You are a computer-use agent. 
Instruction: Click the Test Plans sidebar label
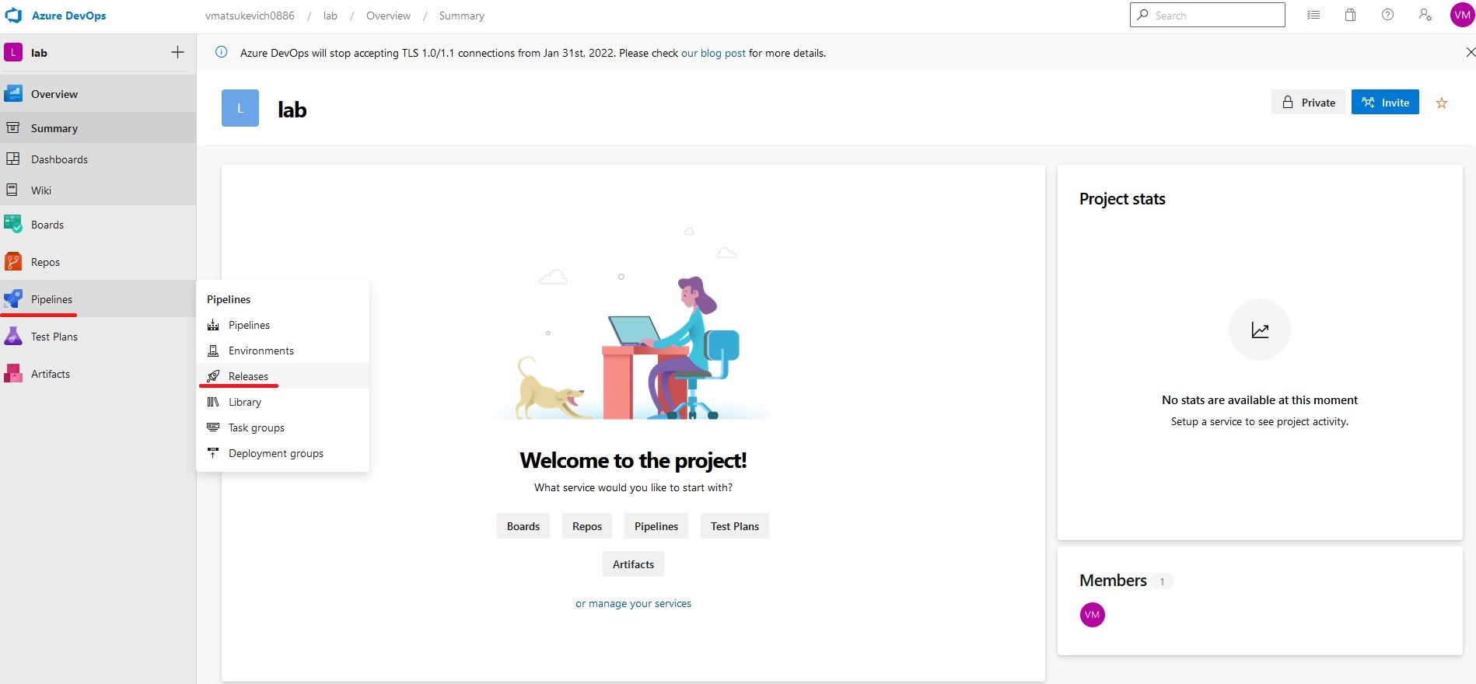[54, 337]
